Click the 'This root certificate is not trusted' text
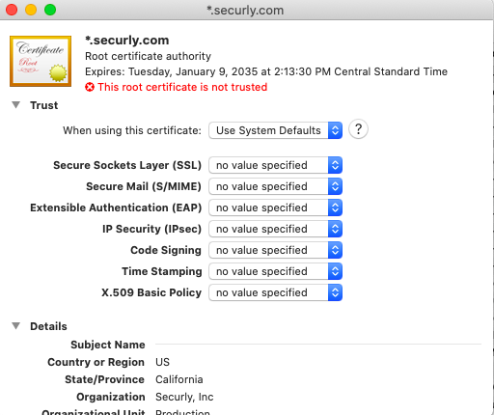 click(x=182, y=87)
